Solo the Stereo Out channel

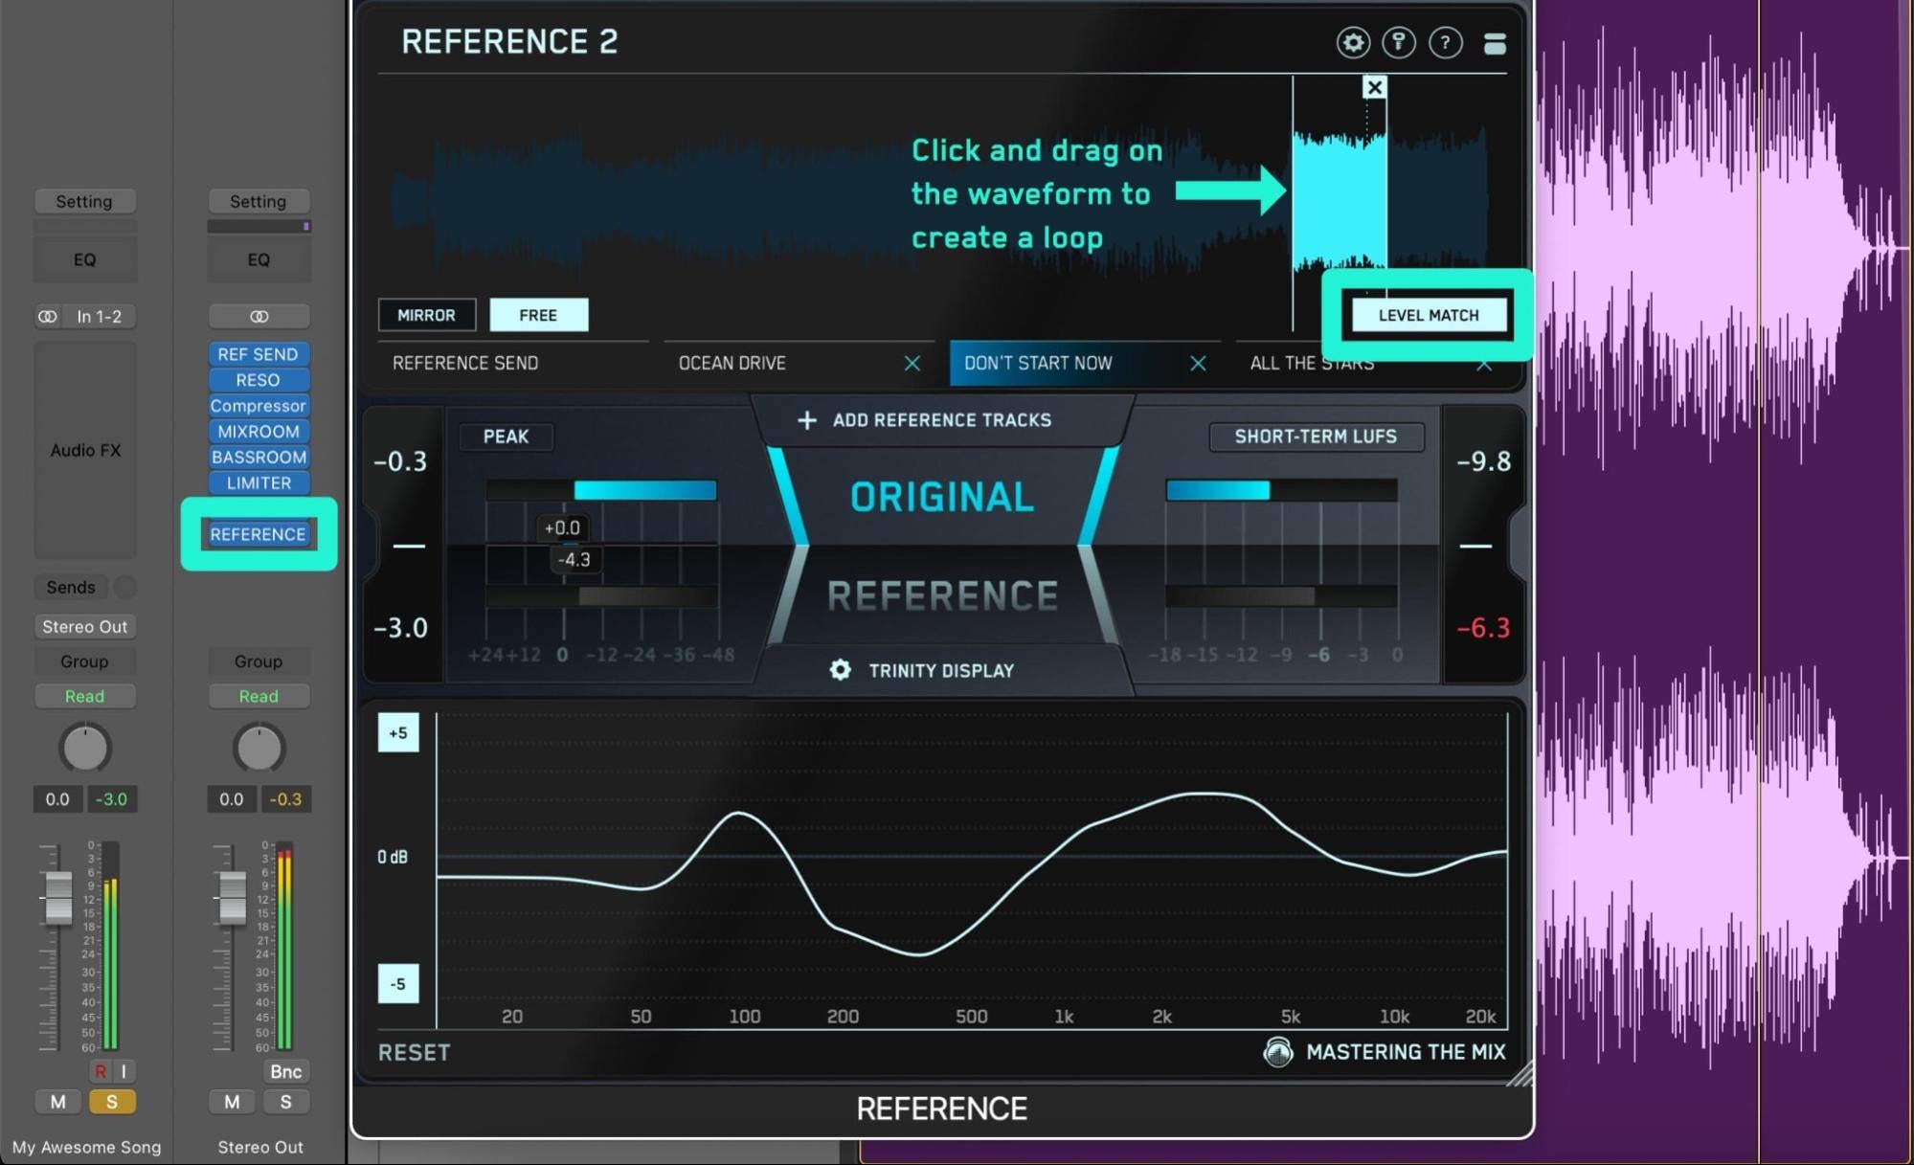coord(285,1102)
